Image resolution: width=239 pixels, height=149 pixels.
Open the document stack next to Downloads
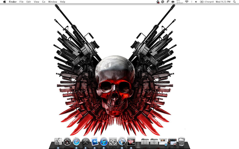(163, 142)
